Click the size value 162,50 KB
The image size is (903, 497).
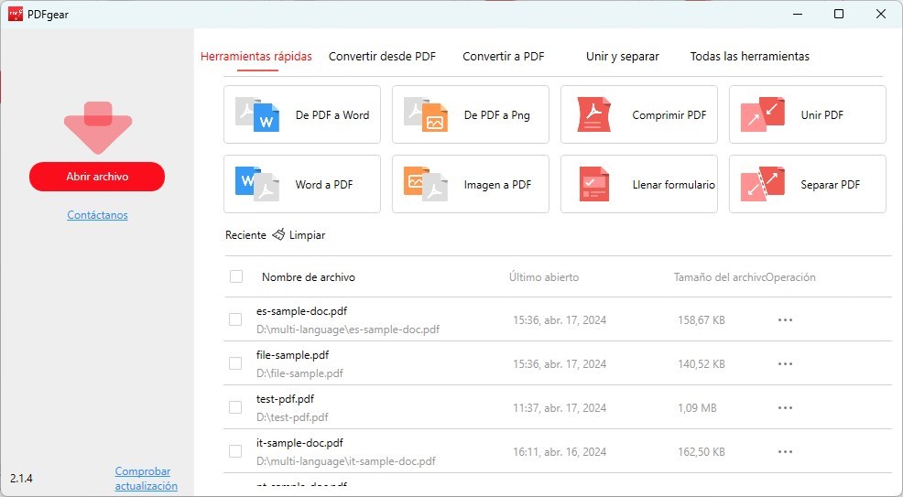click(702, 451)
